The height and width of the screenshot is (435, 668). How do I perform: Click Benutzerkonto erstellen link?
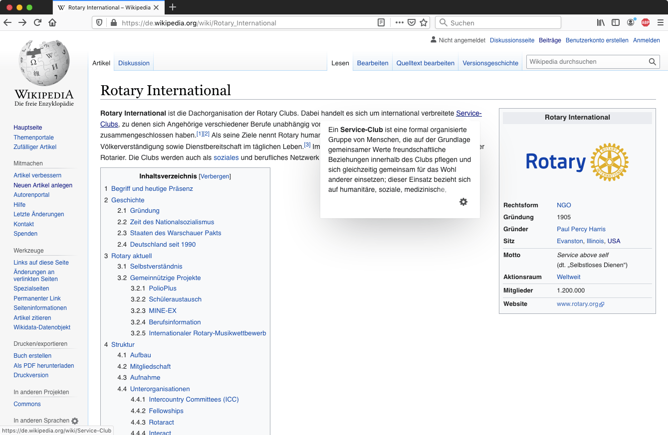597,40
